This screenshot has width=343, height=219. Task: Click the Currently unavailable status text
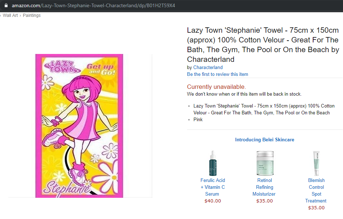pos(216,87)
